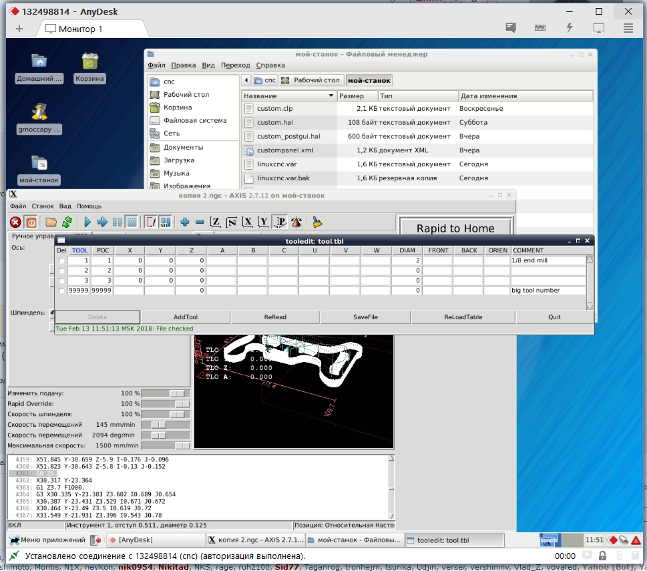Image resolution: width=647 pixels, height=571 pixels.
Task: Open Станок menu in AXIS
Action: tap(43, 206)
